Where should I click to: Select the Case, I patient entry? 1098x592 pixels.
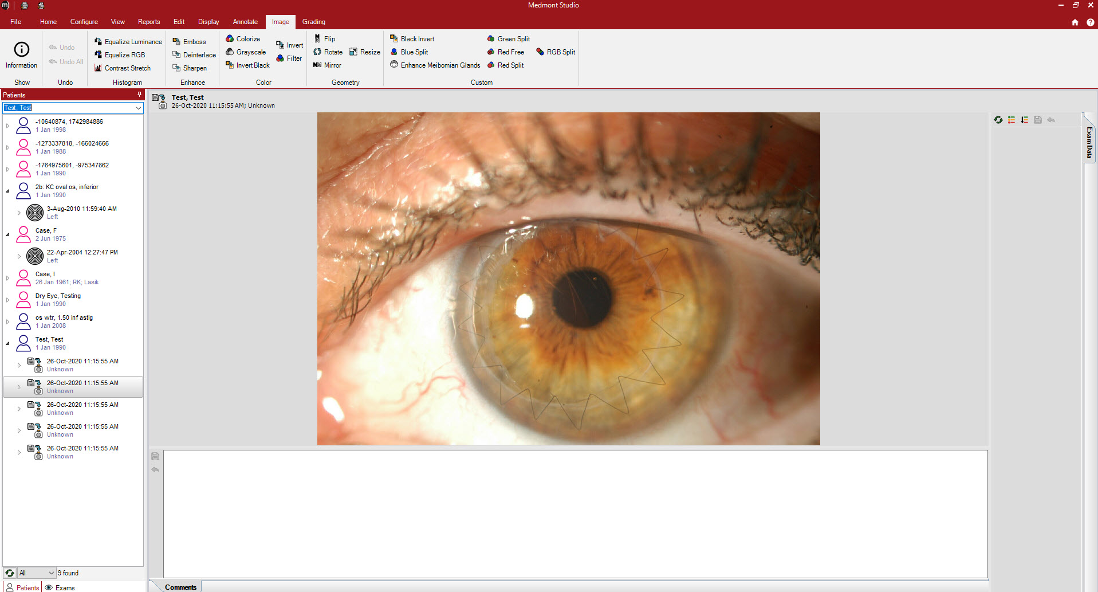click(x=46, y=275)
